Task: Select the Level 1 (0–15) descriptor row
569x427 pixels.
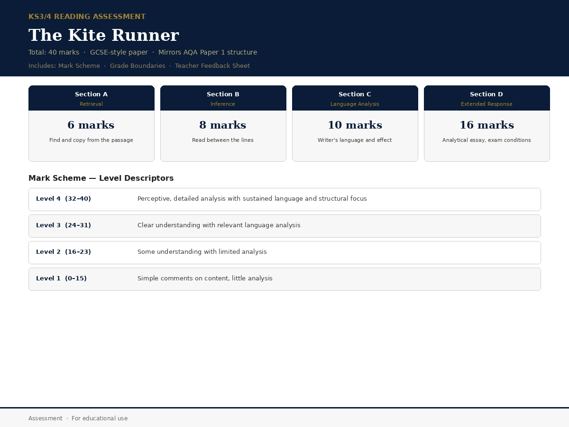Action: pyautogui.click(x=284, y=279)
